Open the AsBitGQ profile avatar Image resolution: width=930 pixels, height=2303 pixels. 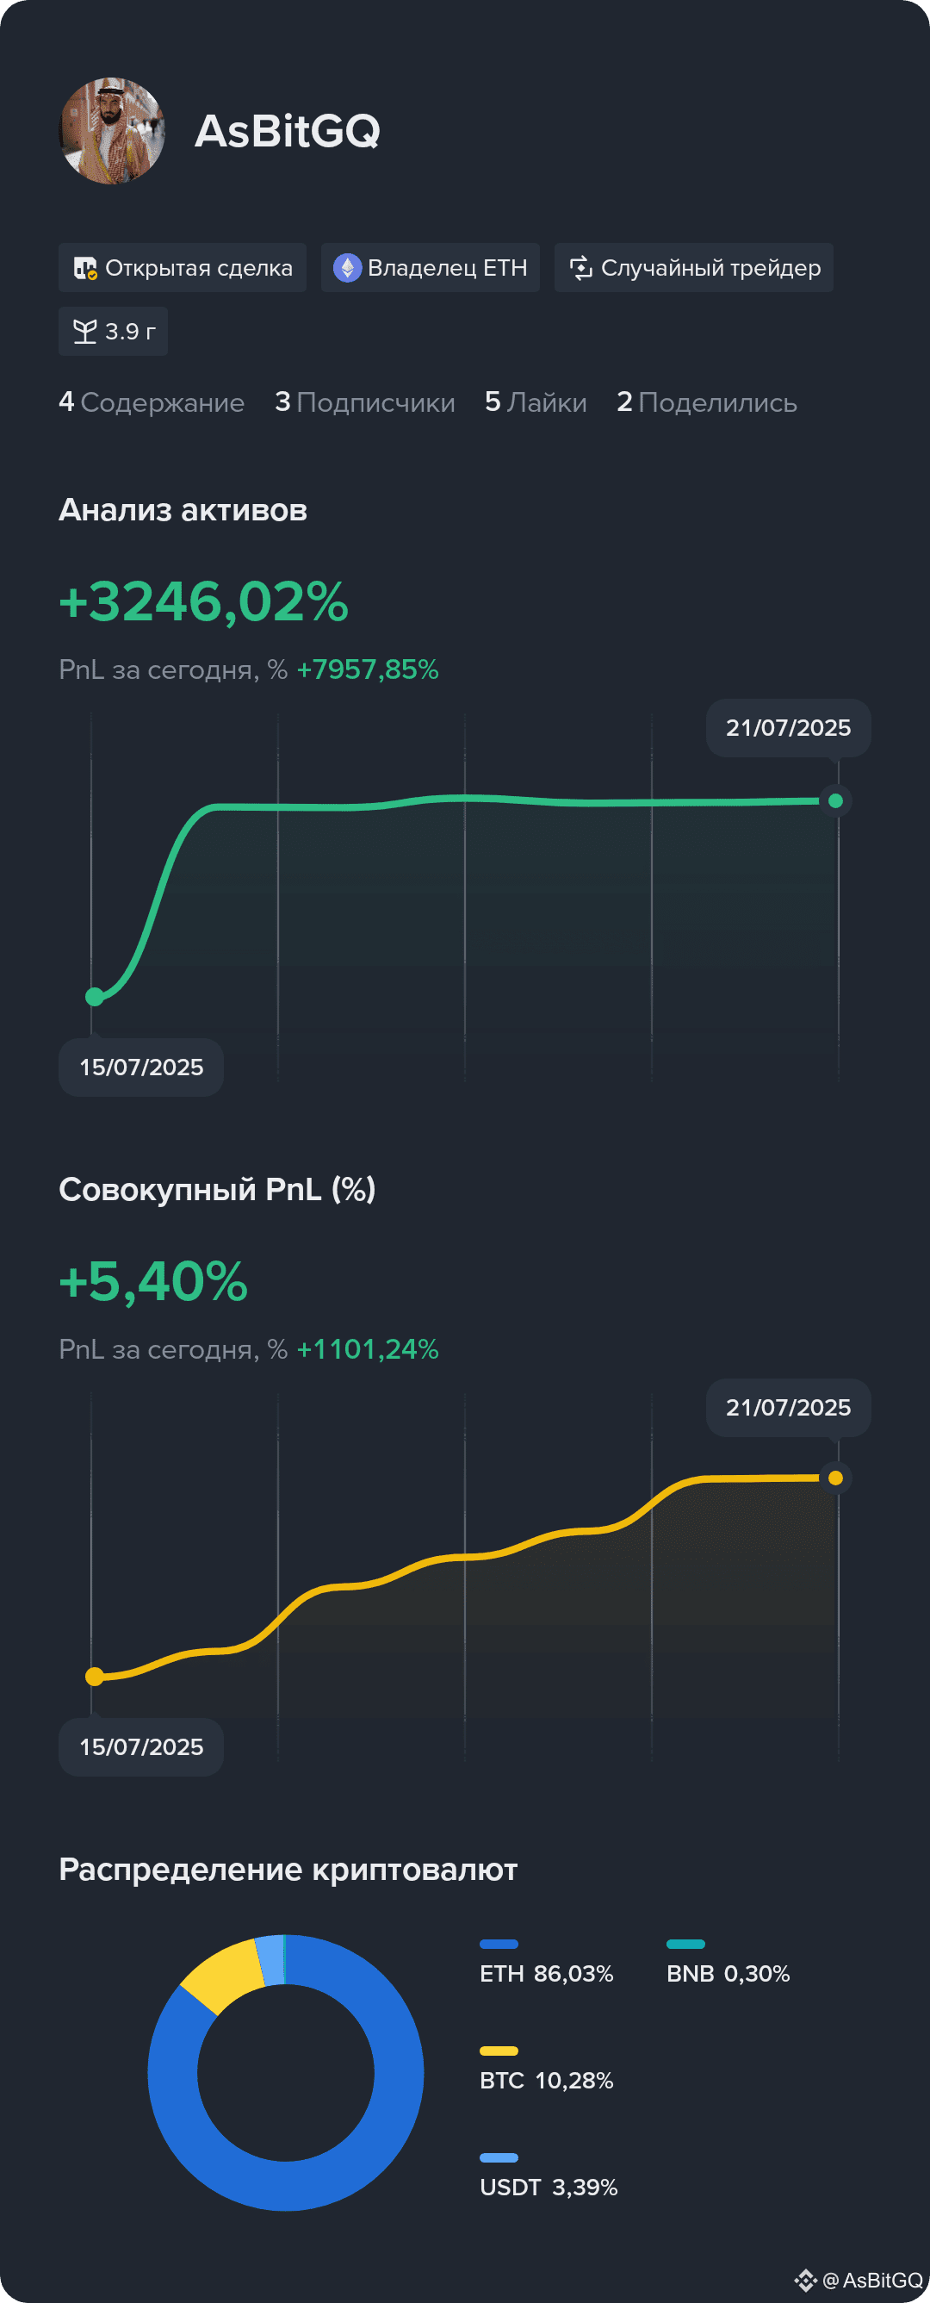point(113,130)
